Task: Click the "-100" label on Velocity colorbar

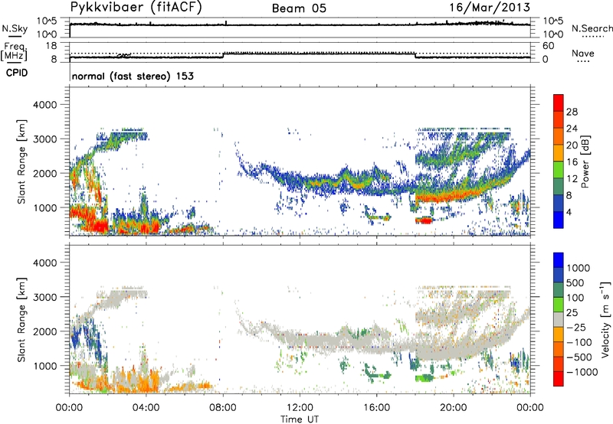Action: point(579,342)
